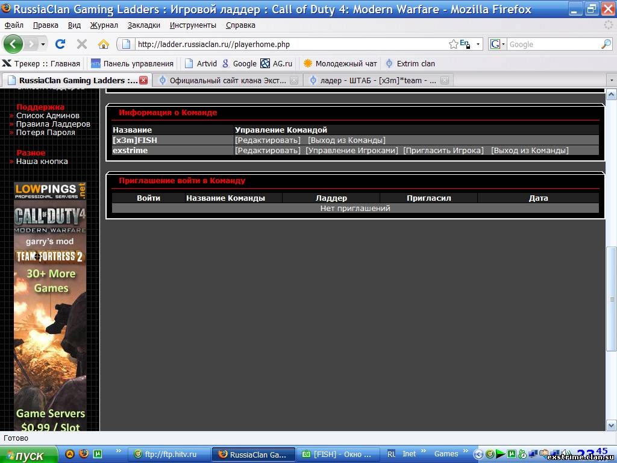Expand the URL bar history dropdown
The width and height of the screenshot is (617, 463).
(x=478, y=44)
